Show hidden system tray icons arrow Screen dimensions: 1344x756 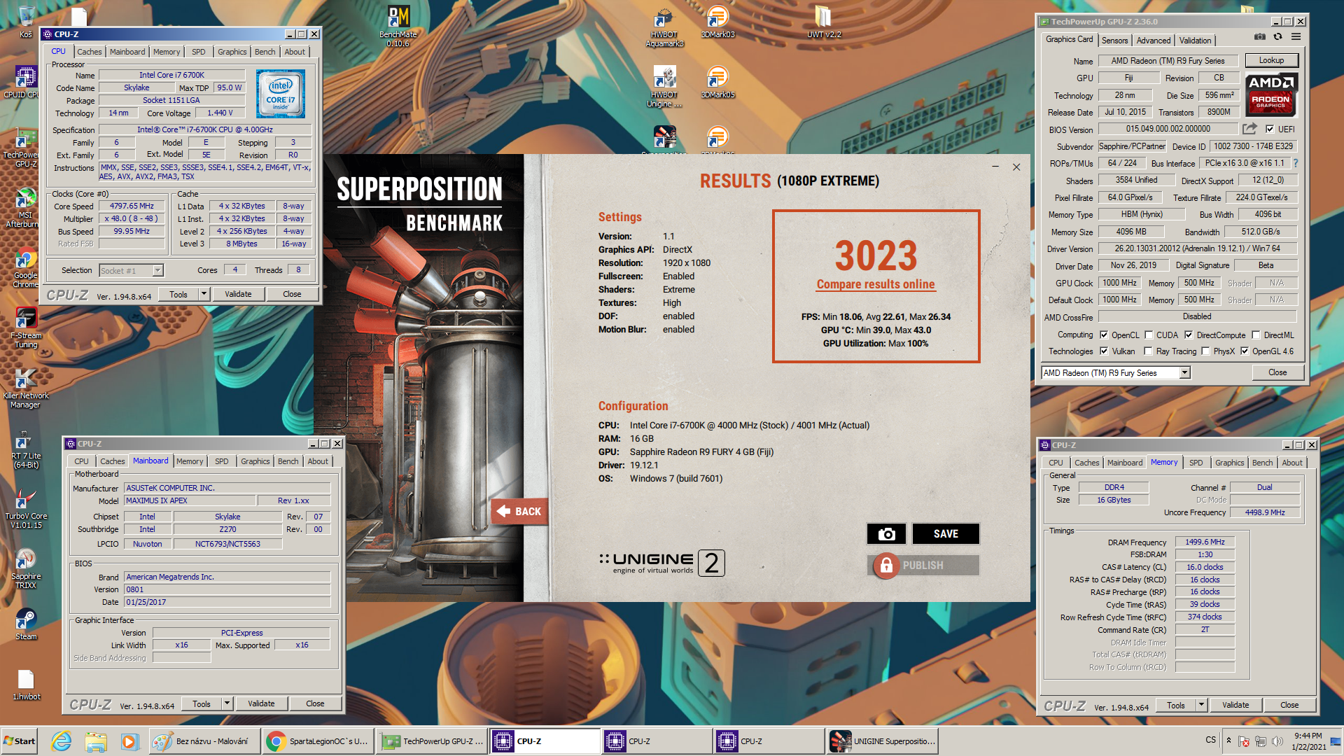point(1228,740)
